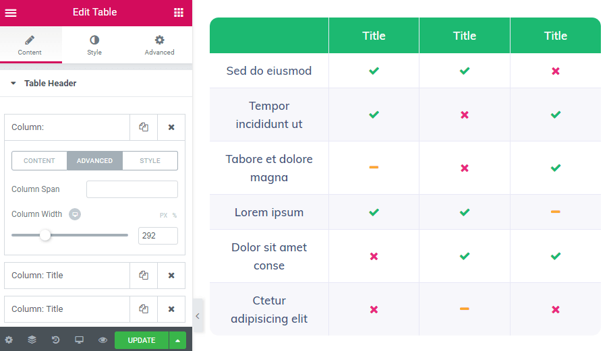This screenshot has height=351, width=611.
Task: Open save options arrow beside Update
Action: pyautogui.click(x=177, y=340)
